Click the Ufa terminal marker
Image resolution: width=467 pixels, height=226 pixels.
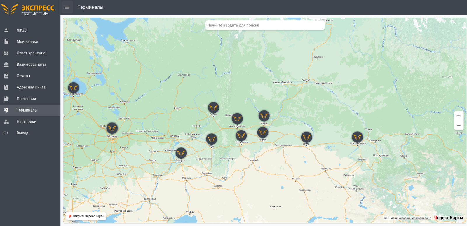(x=212, y=139)
